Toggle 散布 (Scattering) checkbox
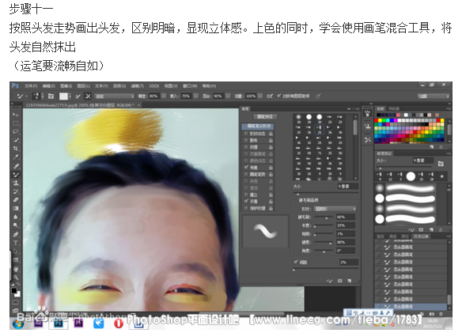The image size is (462, 333). coord(246,140)
